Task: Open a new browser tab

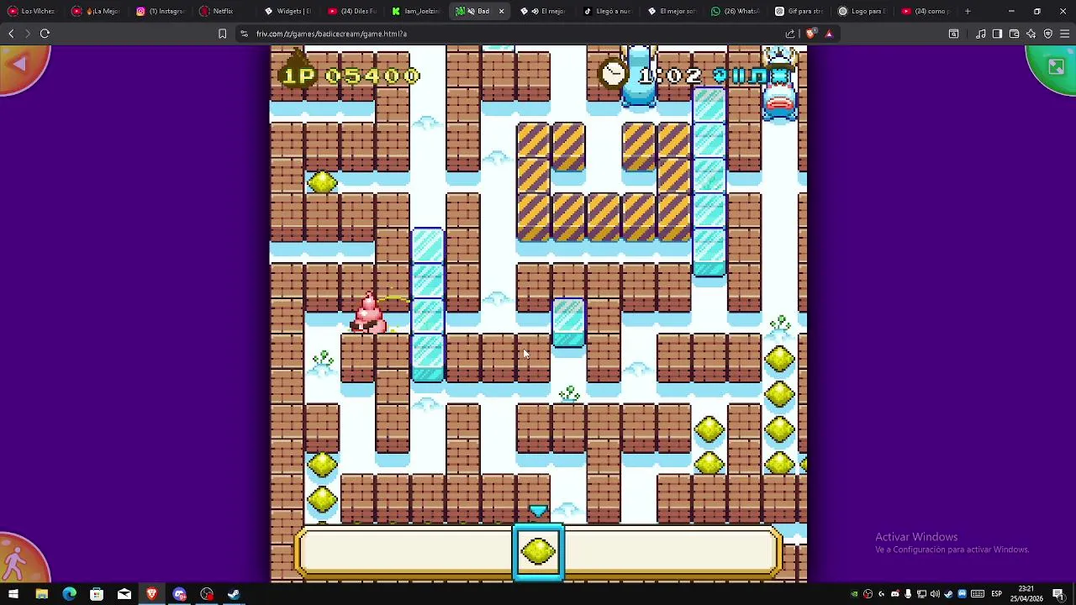Action: pos(968,11)
